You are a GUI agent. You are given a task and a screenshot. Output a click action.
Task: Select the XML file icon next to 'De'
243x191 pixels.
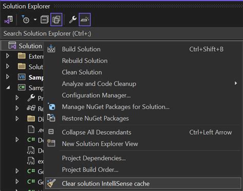tap(31, 151)
